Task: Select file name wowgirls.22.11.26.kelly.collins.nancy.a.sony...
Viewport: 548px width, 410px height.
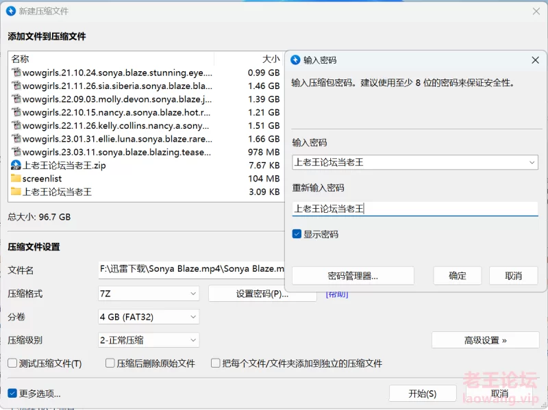Action: 116,126
